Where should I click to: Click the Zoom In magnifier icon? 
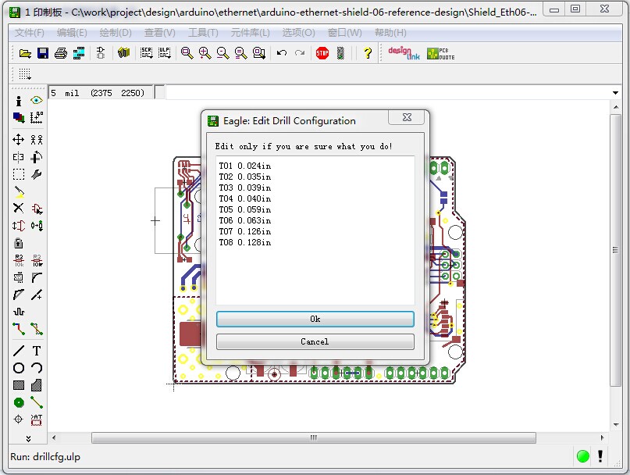pyautogui.click(x=205, y=53)
